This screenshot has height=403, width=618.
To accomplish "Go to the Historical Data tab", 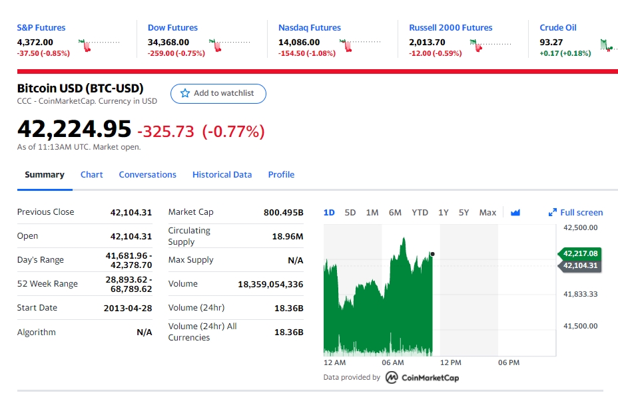I will 222,175.
